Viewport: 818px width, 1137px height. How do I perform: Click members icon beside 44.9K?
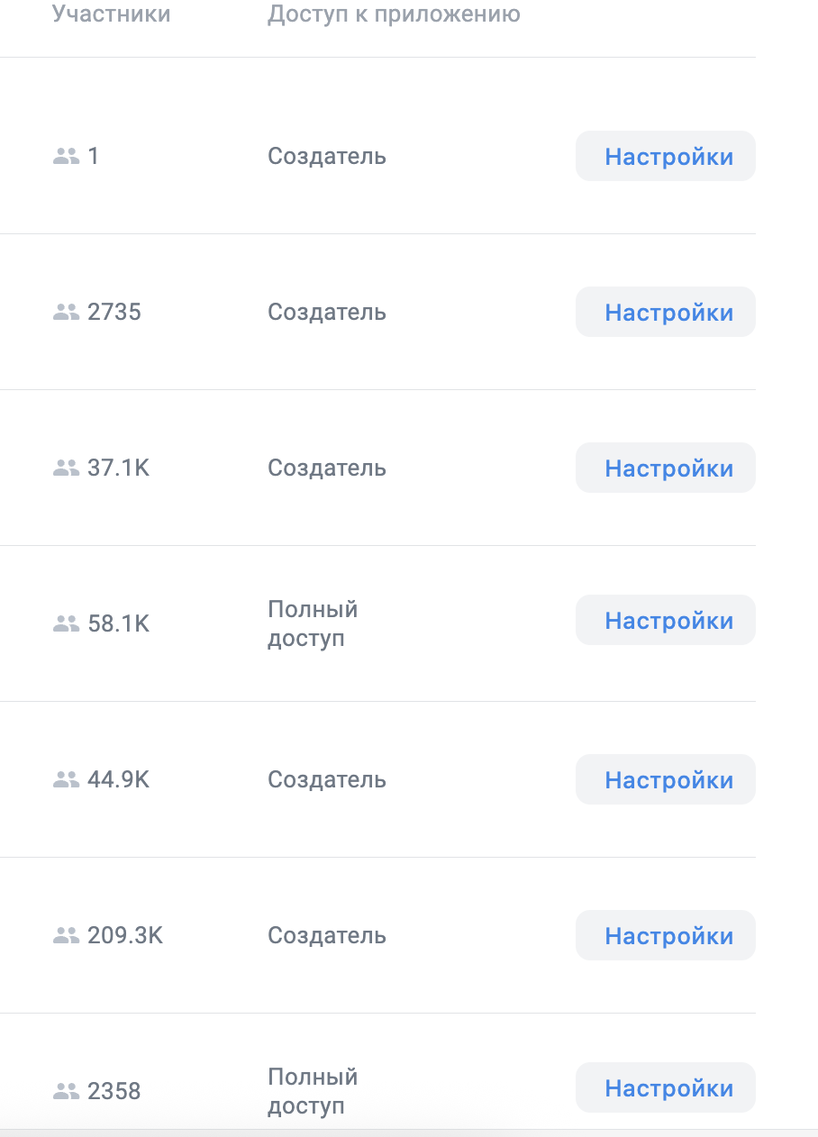(x=67, y=780)
